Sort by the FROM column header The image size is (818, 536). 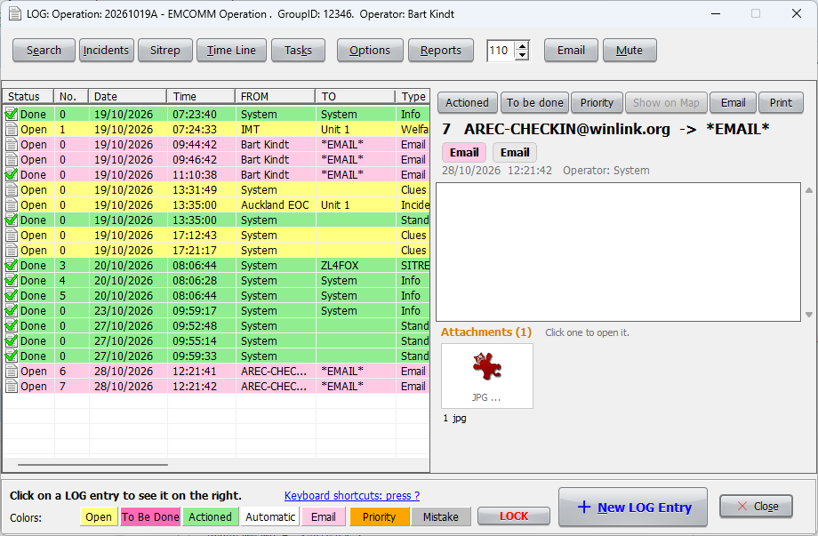click(x=276, y=97)
